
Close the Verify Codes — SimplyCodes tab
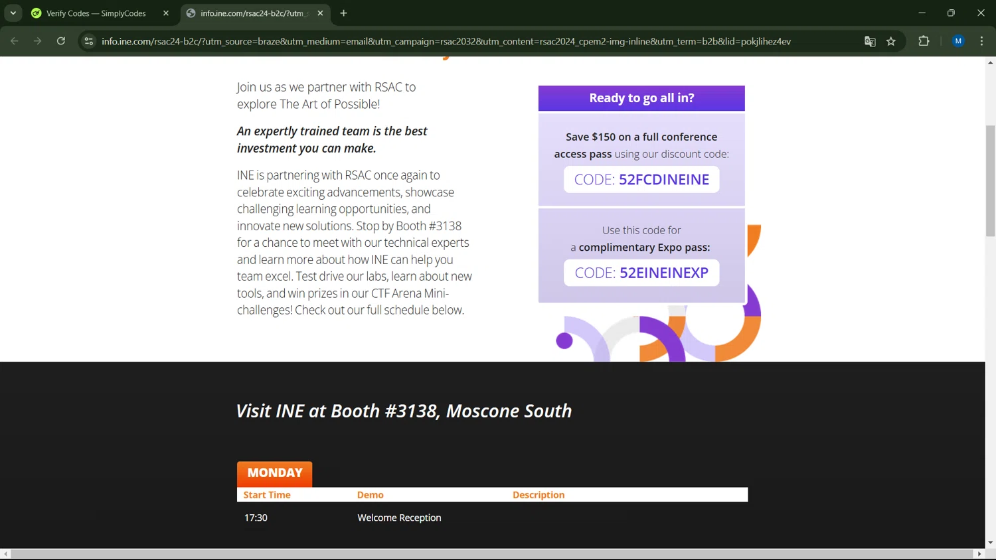pyautogui.click(x=166, y=13)
